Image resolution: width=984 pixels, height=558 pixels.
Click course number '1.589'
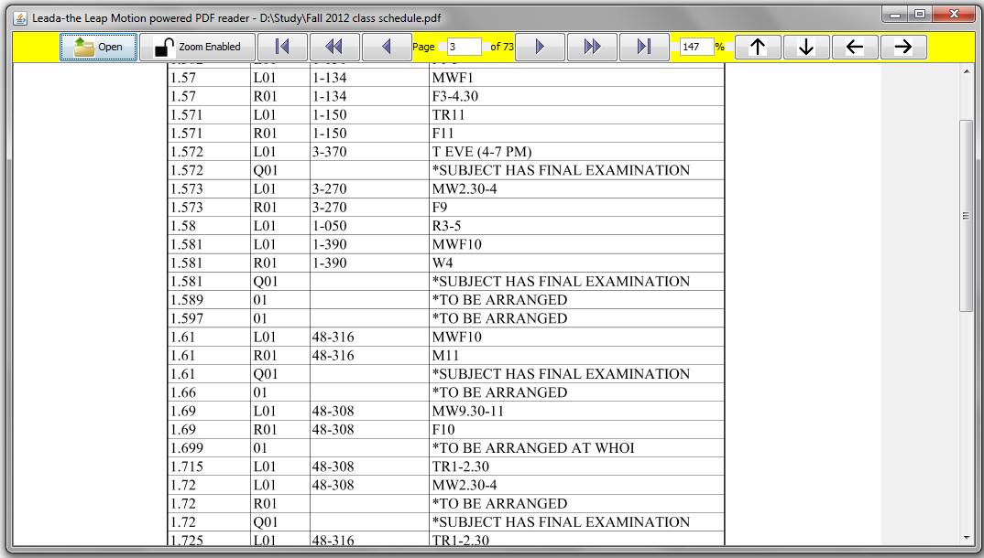point(187,300)
